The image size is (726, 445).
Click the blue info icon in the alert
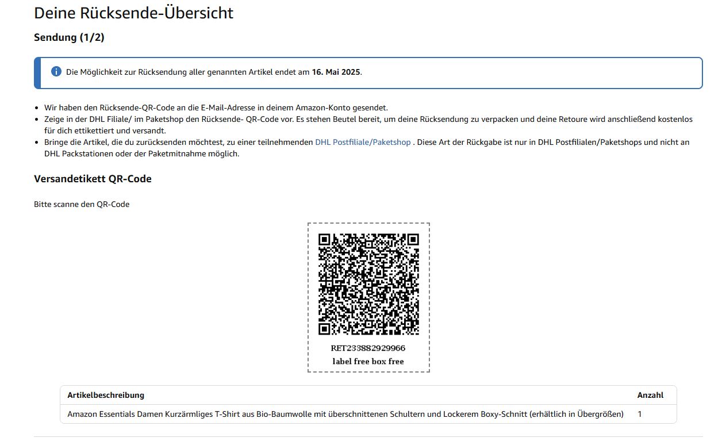tap(56, 72)
